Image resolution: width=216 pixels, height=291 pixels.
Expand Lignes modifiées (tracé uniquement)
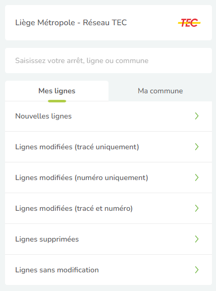pos(109,147)
